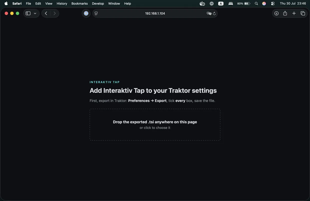The width and height of the screenshot is (310, 201).
Task: Open the Help menu
Action: coord(127,3)
